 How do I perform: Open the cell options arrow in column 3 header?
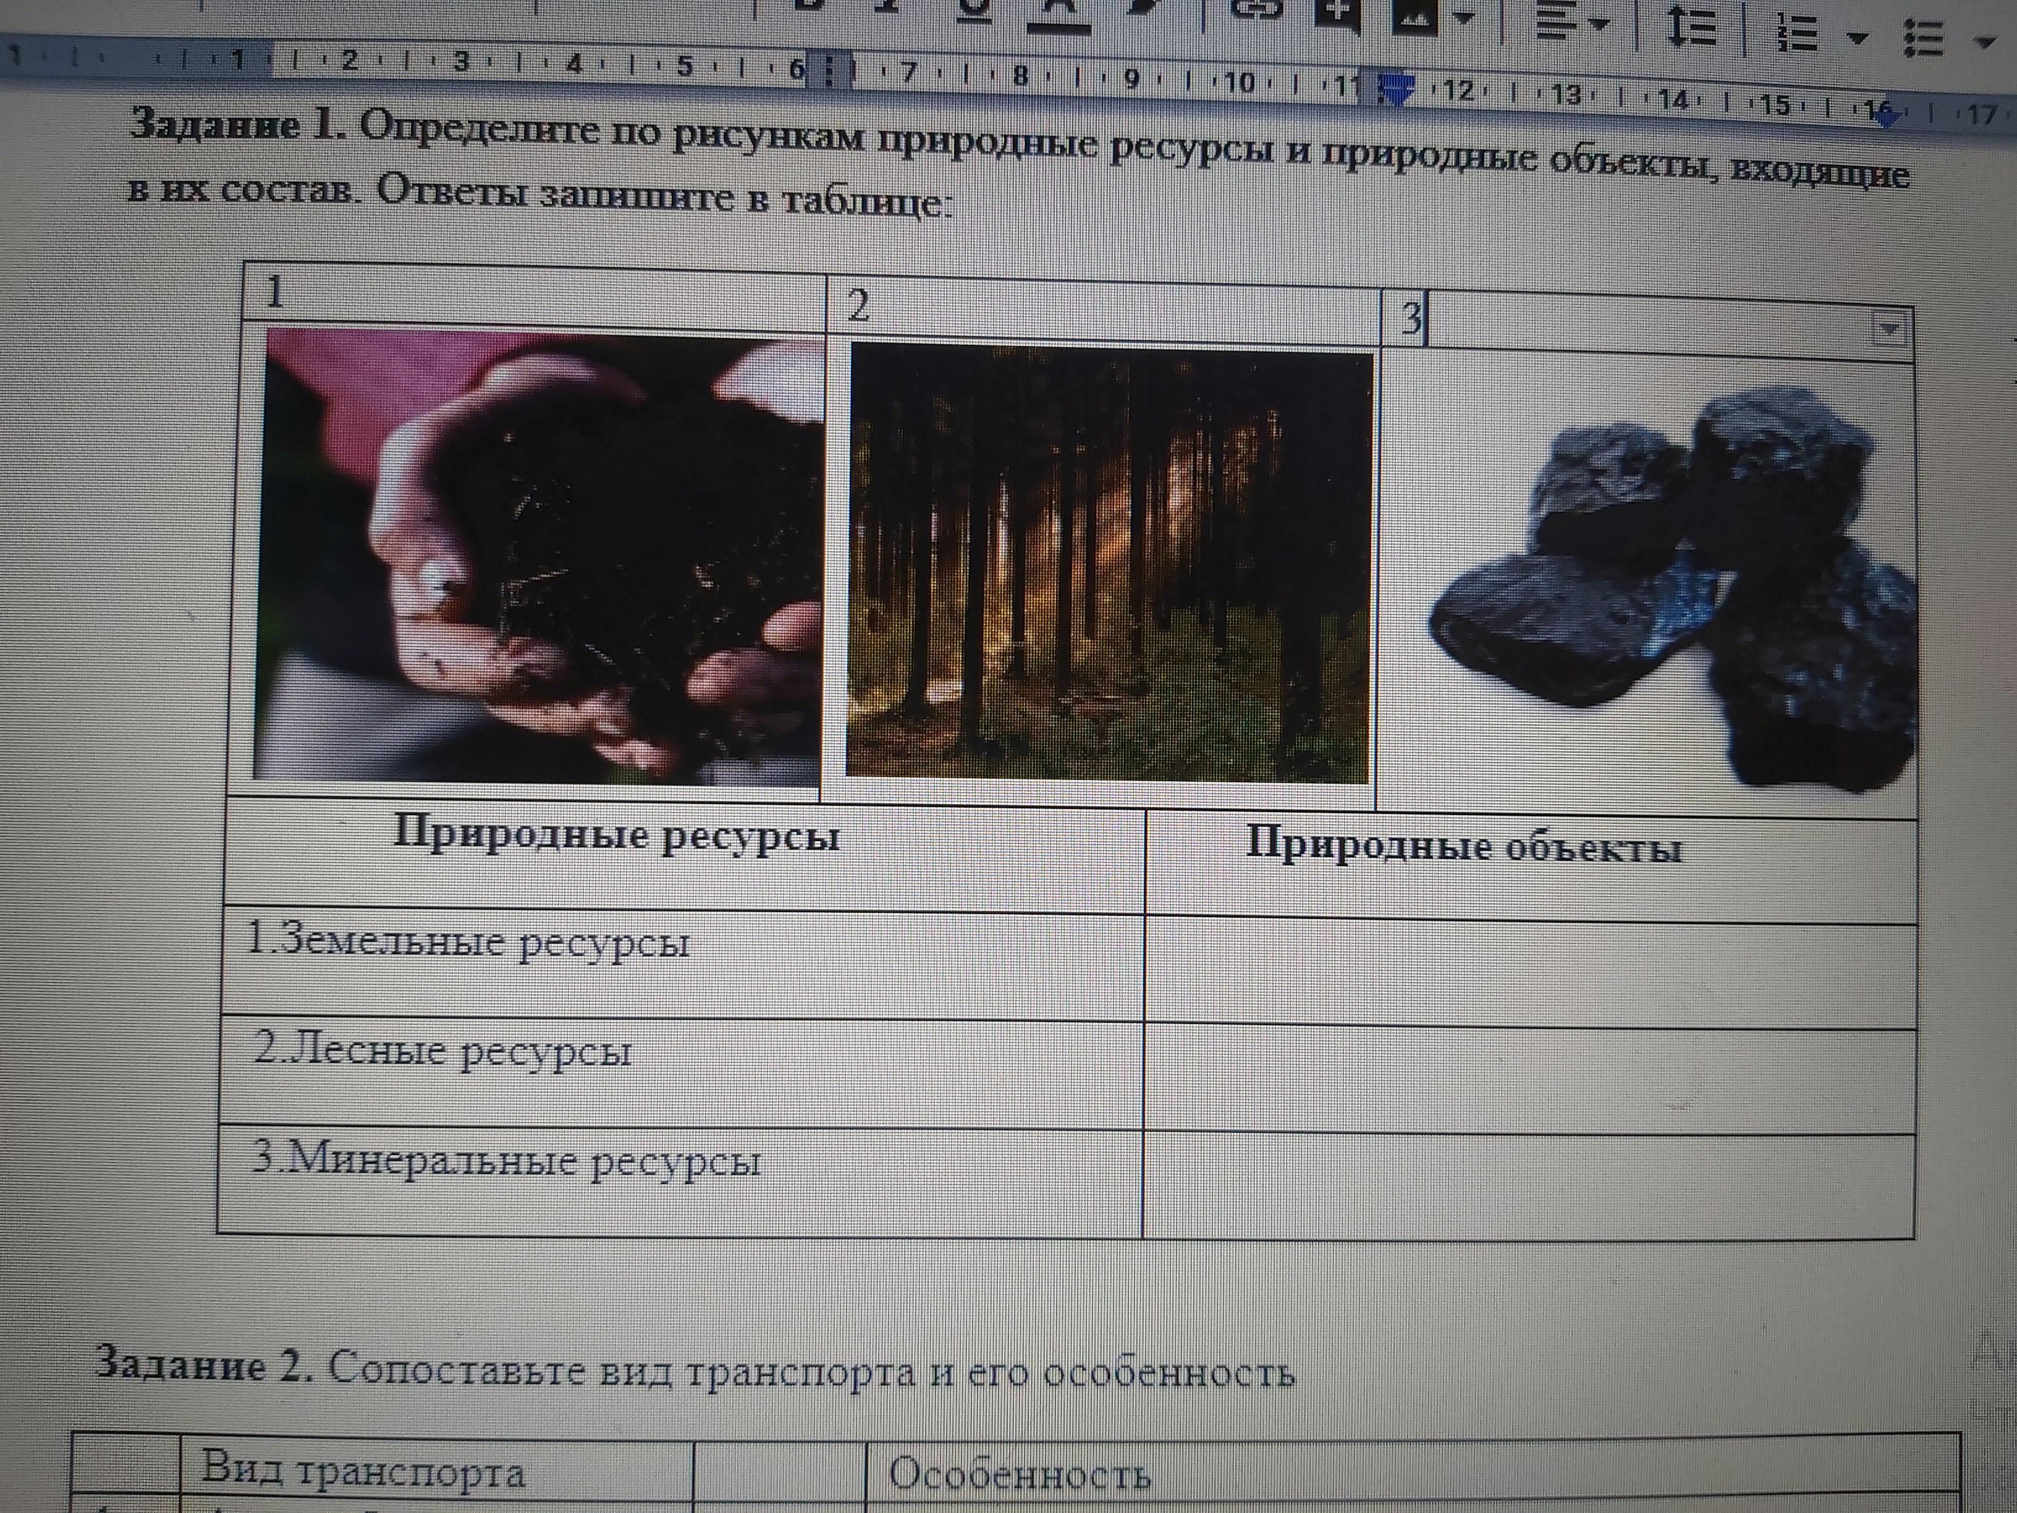pos(1888,328)
